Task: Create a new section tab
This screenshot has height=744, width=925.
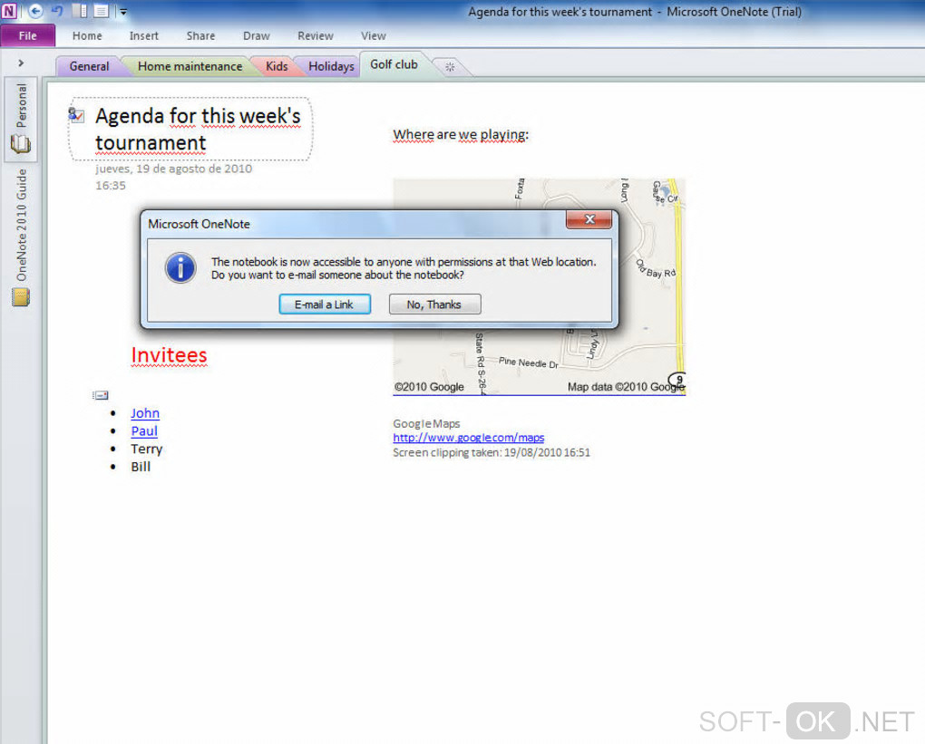Action: 450,67
